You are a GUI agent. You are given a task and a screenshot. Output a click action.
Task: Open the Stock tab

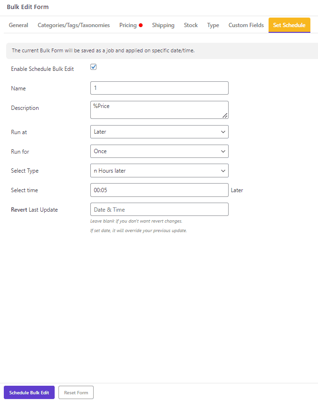191,25
